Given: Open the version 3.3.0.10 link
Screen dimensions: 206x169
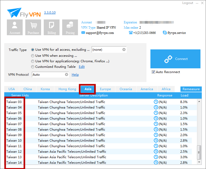Looking at the screenshot, I should (x=50, y=13).
